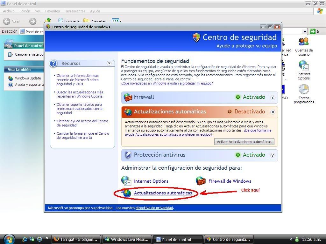The height and width of the screenshot is (244, 326).
Task: Click the Panel de control sidebar header icon
Action: (x=9, y=44)
